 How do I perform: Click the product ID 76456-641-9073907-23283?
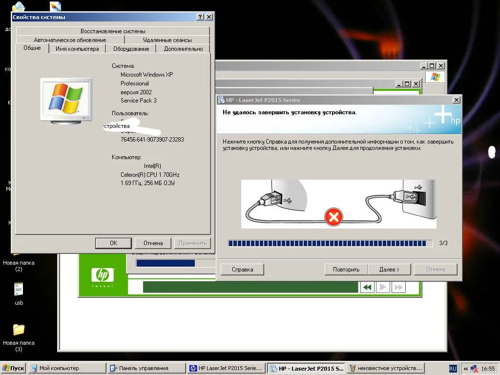click(152, 139)
